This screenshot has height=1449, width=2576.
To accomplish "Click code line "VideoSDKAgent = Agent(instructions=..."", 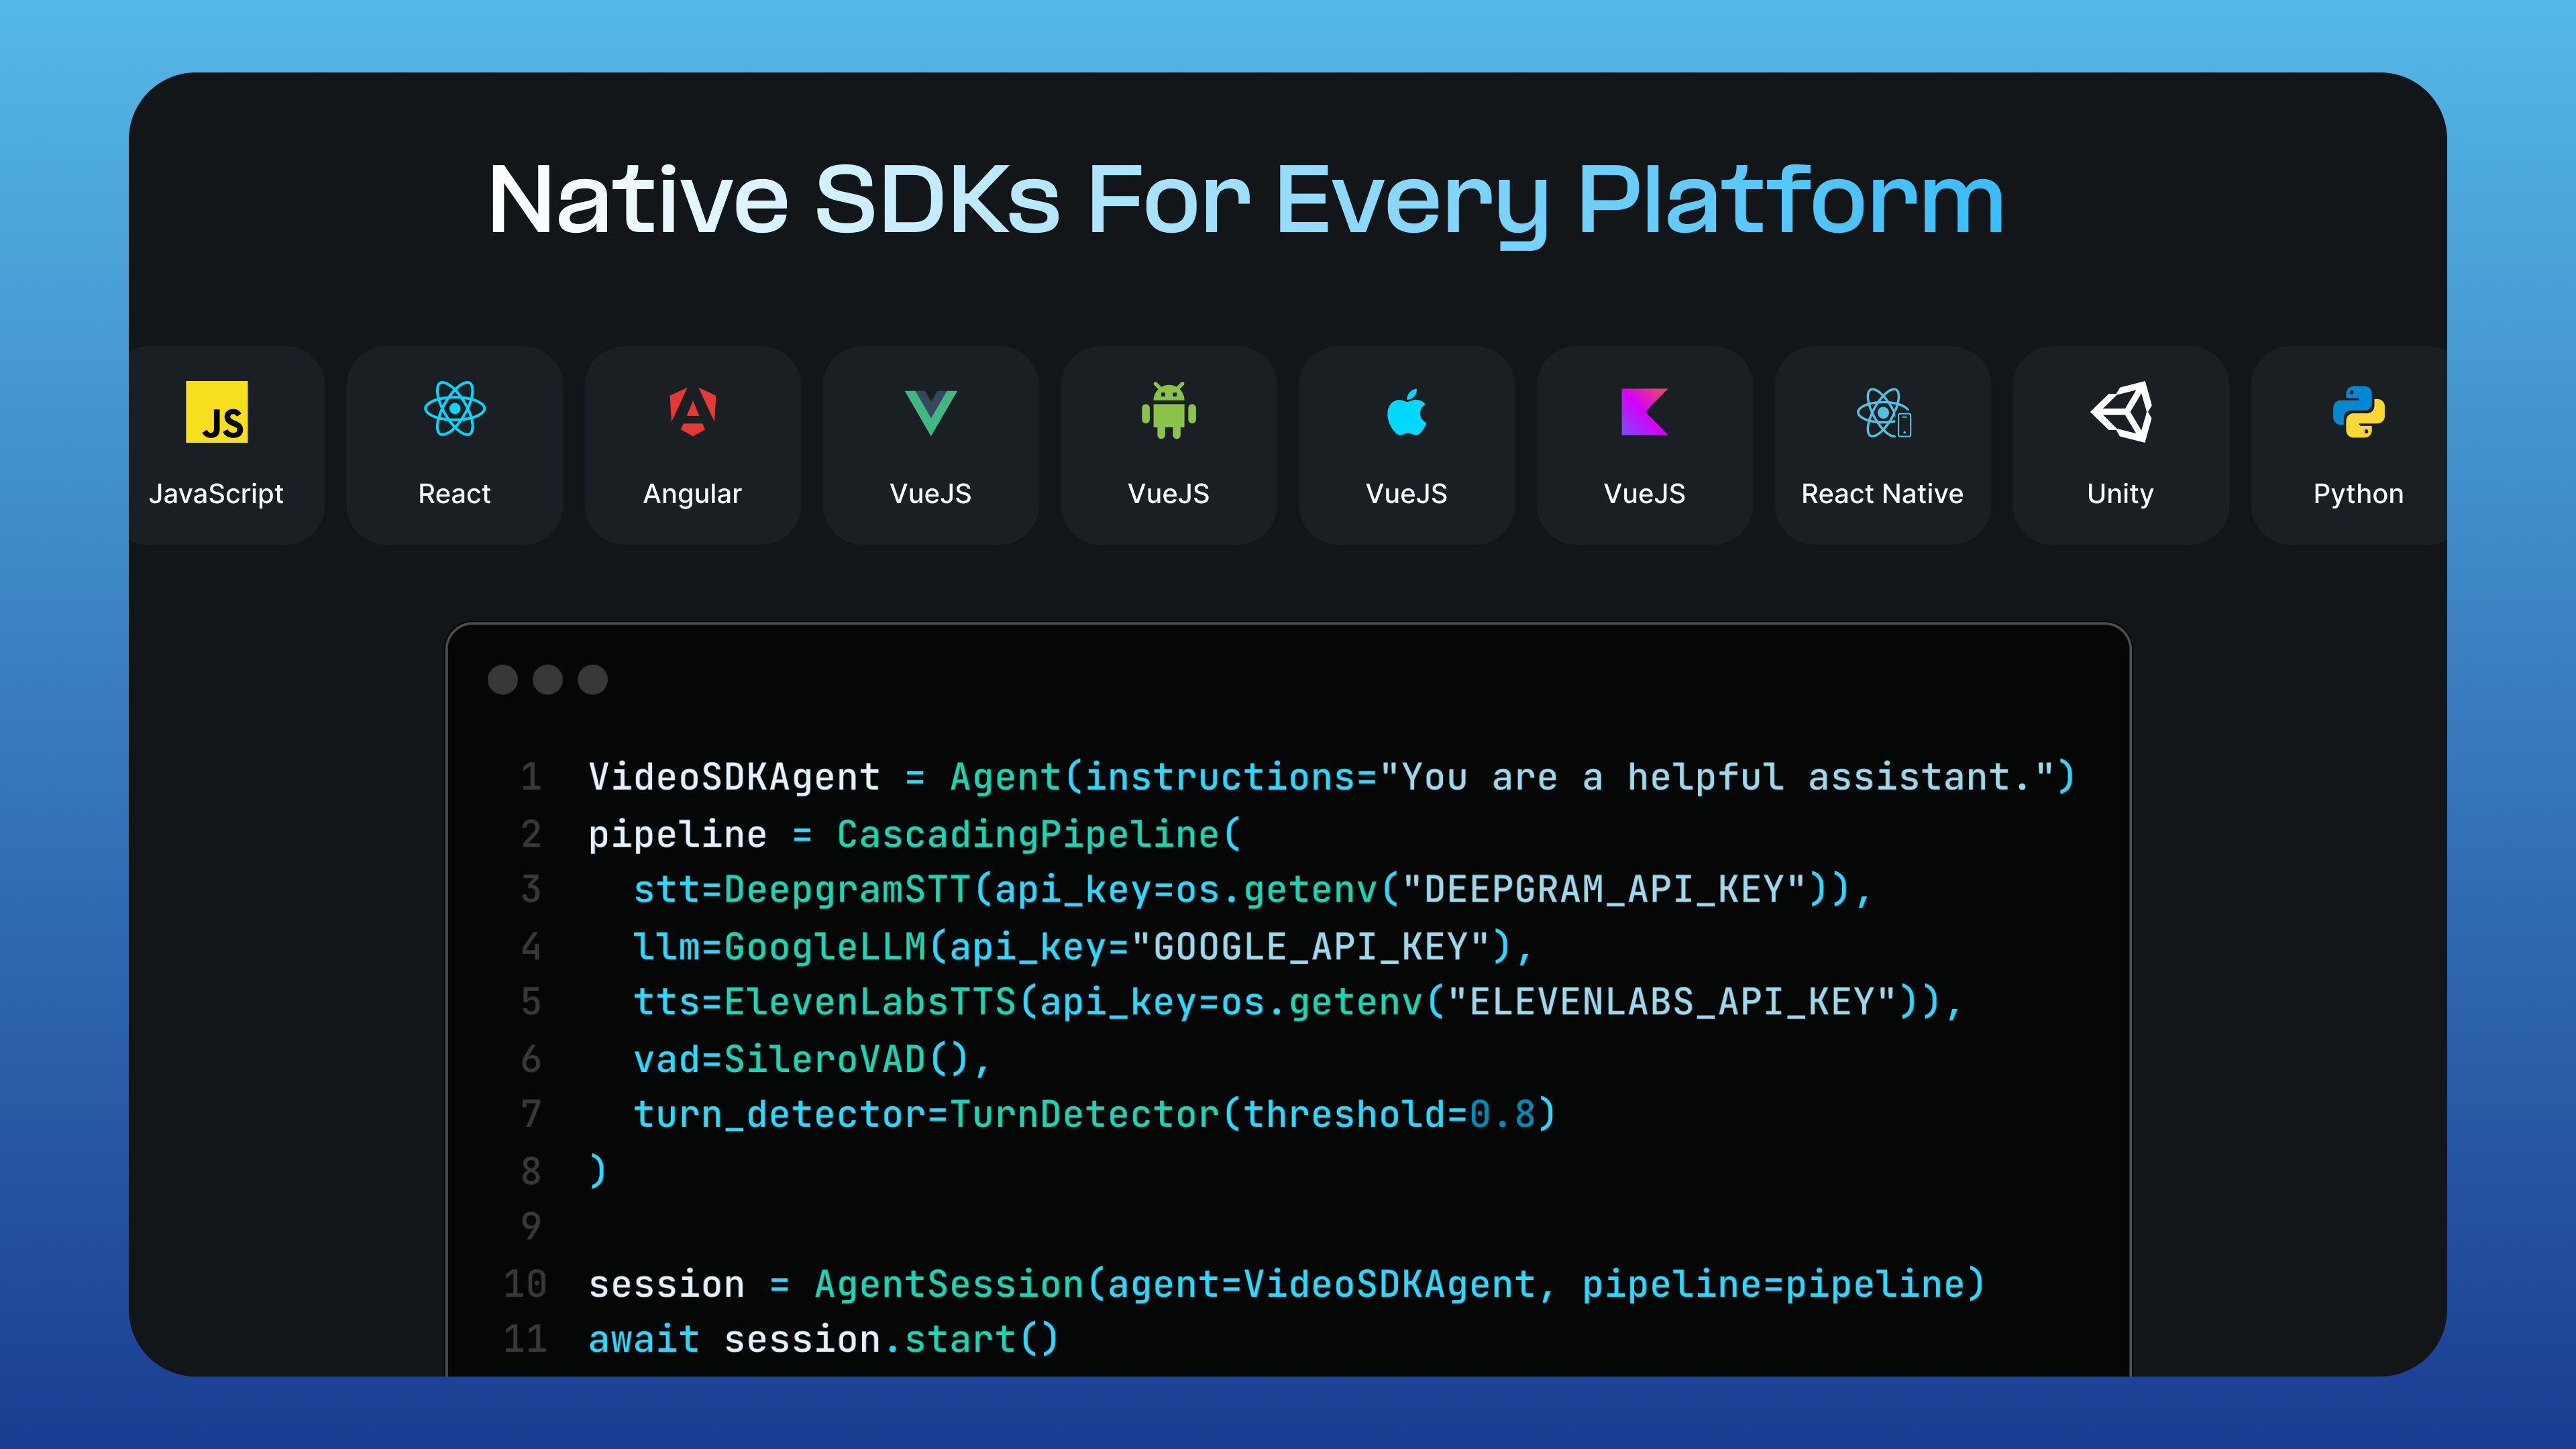I will pos(1331,777).
